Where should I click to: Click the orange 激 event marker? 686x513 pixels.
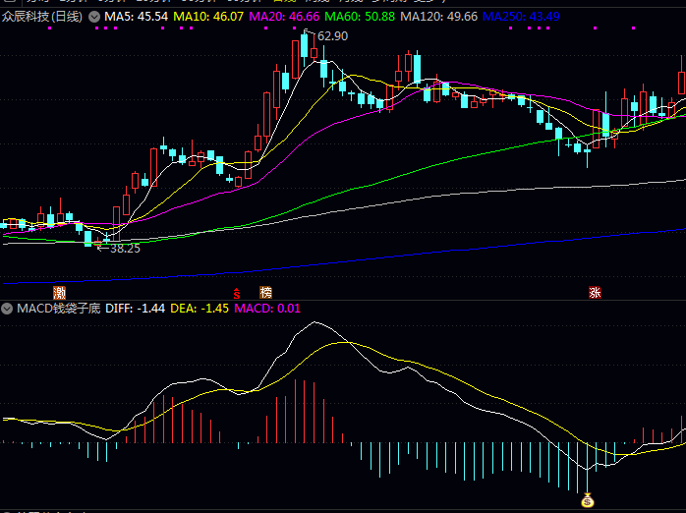[60, 292]
